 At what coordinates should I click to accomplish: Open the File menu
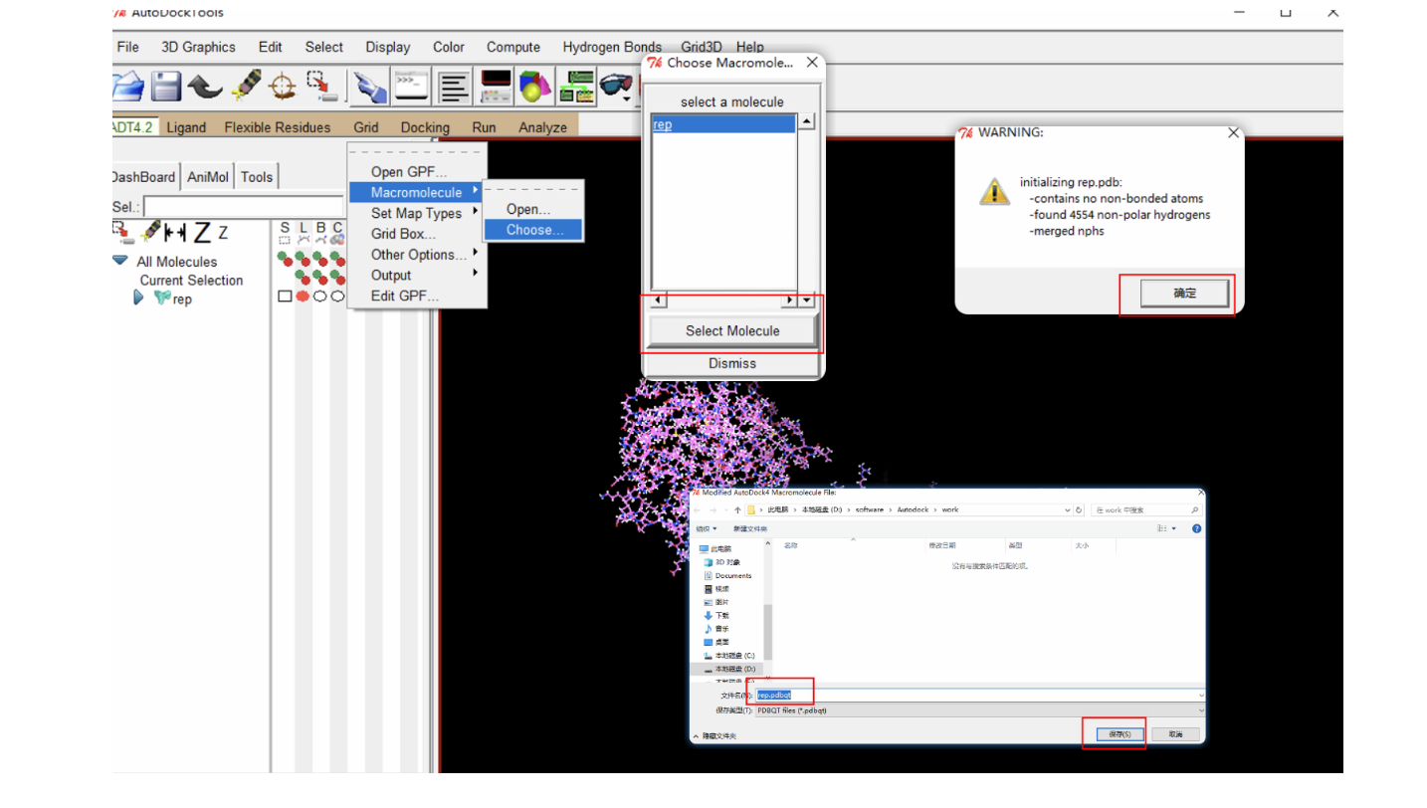(x=127, y=47)
